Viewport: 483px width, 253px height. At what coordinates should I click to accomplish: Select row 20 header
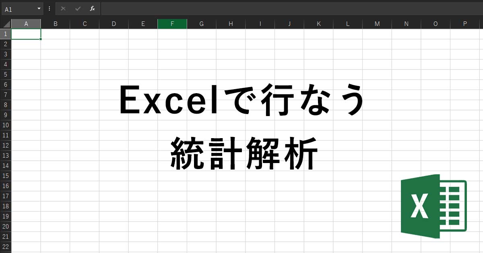[6, 226]
